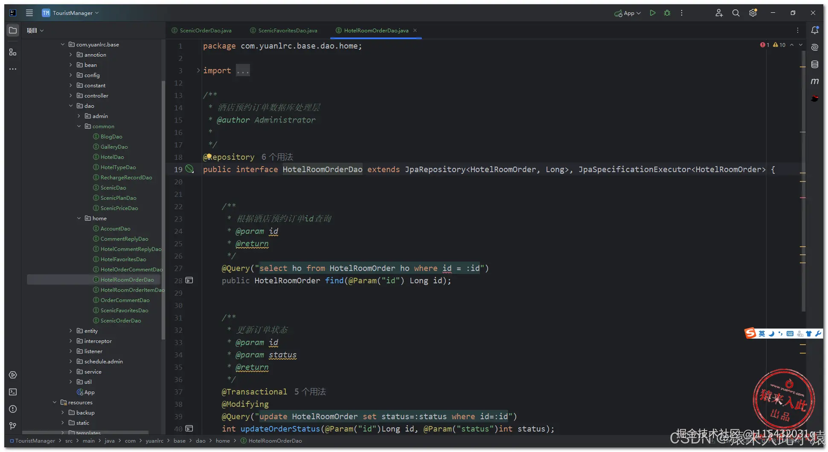This screenshot has width=828, height=452.
Task: Click the gutter icon on line 40
Action: click(x=189, y=429)
